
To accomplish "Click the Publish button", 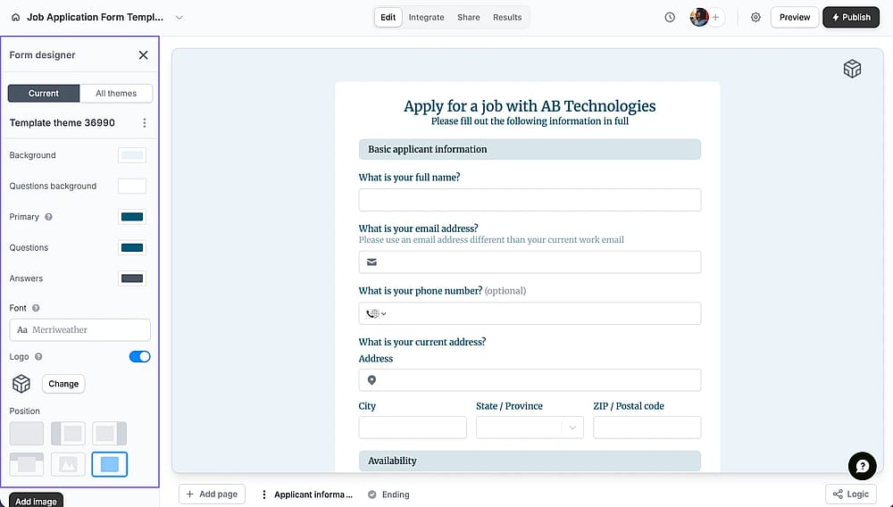I will (x=851, y=17).
